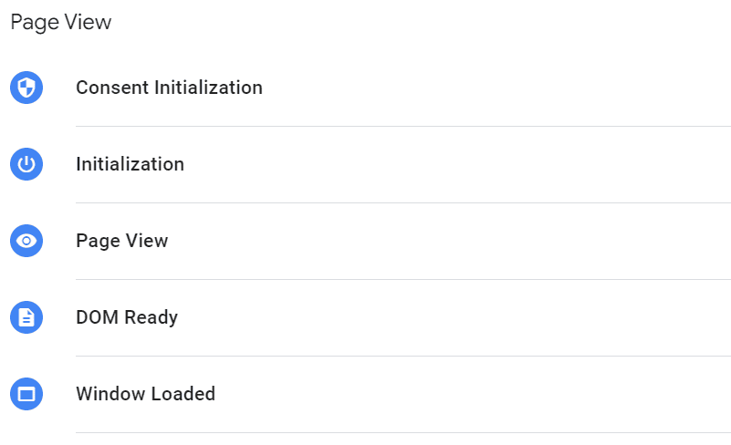Click the Consent Initialization shield icon

pyautogui.click(x=26, y=88)
